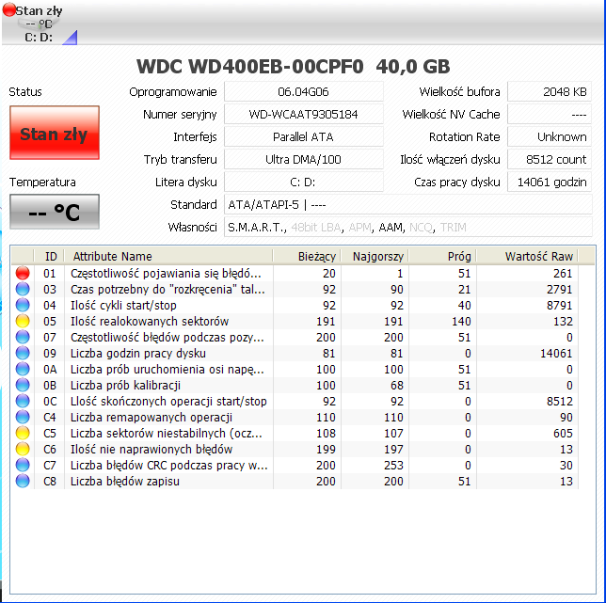This screenshot has width=606, height=603.
Task: Click the blue triangle marker beside C: D:
Action: (71, 38)
